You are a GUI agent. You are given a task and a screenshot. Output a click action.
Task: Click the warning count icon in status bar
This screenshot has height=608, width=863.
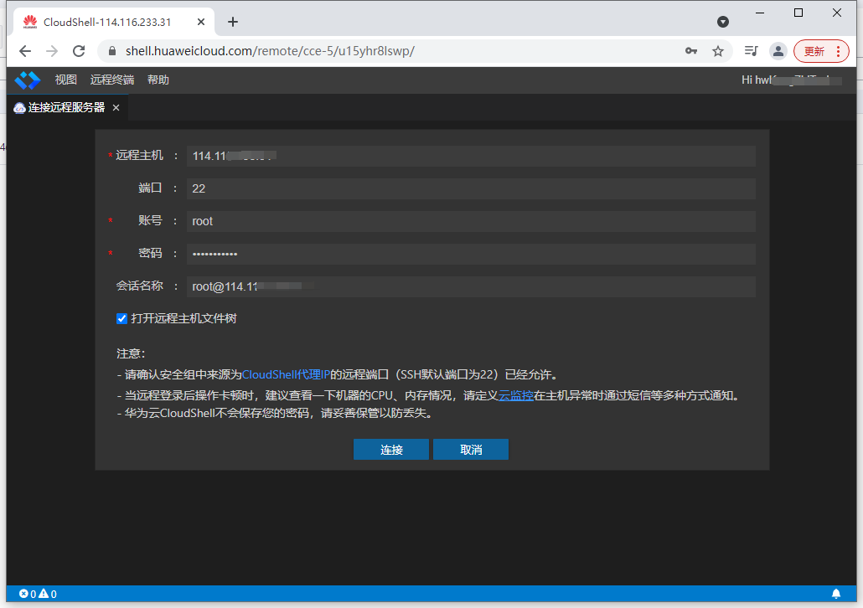point(44,594)
